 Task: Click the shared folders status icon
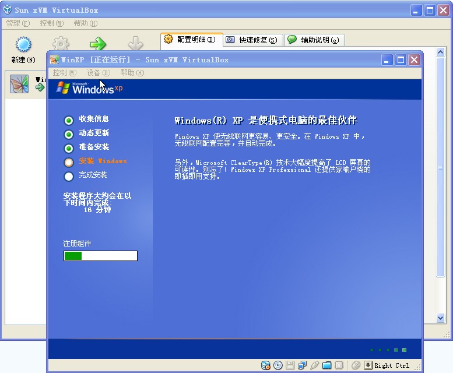coord(326,365)
